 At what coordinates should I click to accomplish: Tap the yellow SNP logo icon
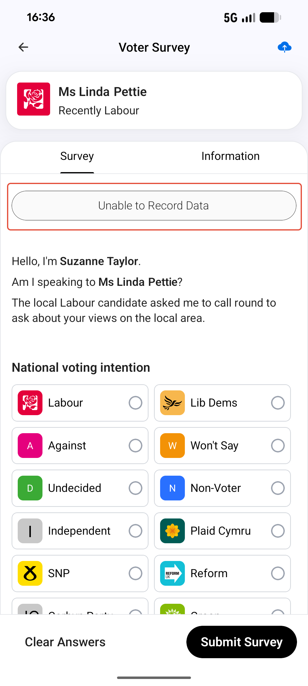pyautogui.click(x=30, y=573)
